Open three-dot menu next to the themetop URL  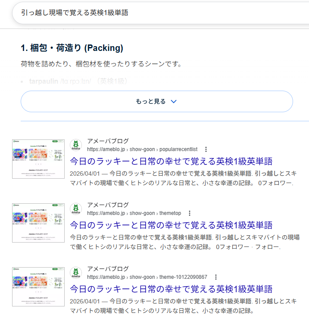(x=190, y=213)
